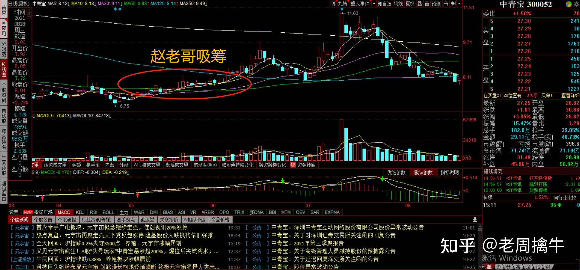Viewport: 580px width, 270px height.
Task: Expand the ★应用 sidebar item
Action: 4,28
